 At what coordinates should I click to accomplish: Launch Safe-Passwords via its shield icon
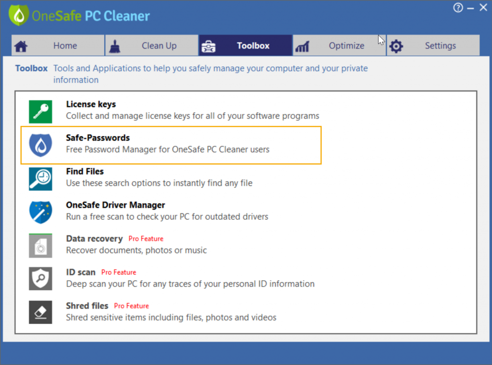[x=40, y=145]
